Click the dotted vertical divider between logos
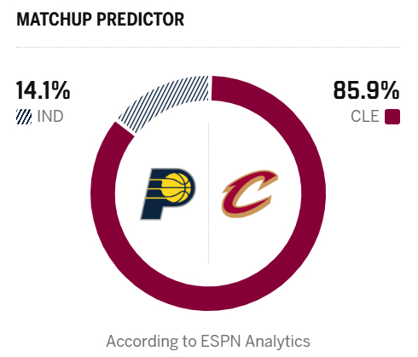The image size is (418, 357). tap(208, 193)
